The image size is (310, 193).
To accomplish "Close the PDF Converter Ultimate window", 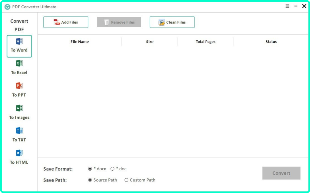I will (x=304, y=6).
